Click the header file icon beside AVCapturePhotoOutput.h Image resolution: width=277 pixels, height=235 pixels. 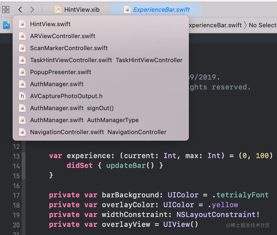pyautogui.click(x=22, y=96)
